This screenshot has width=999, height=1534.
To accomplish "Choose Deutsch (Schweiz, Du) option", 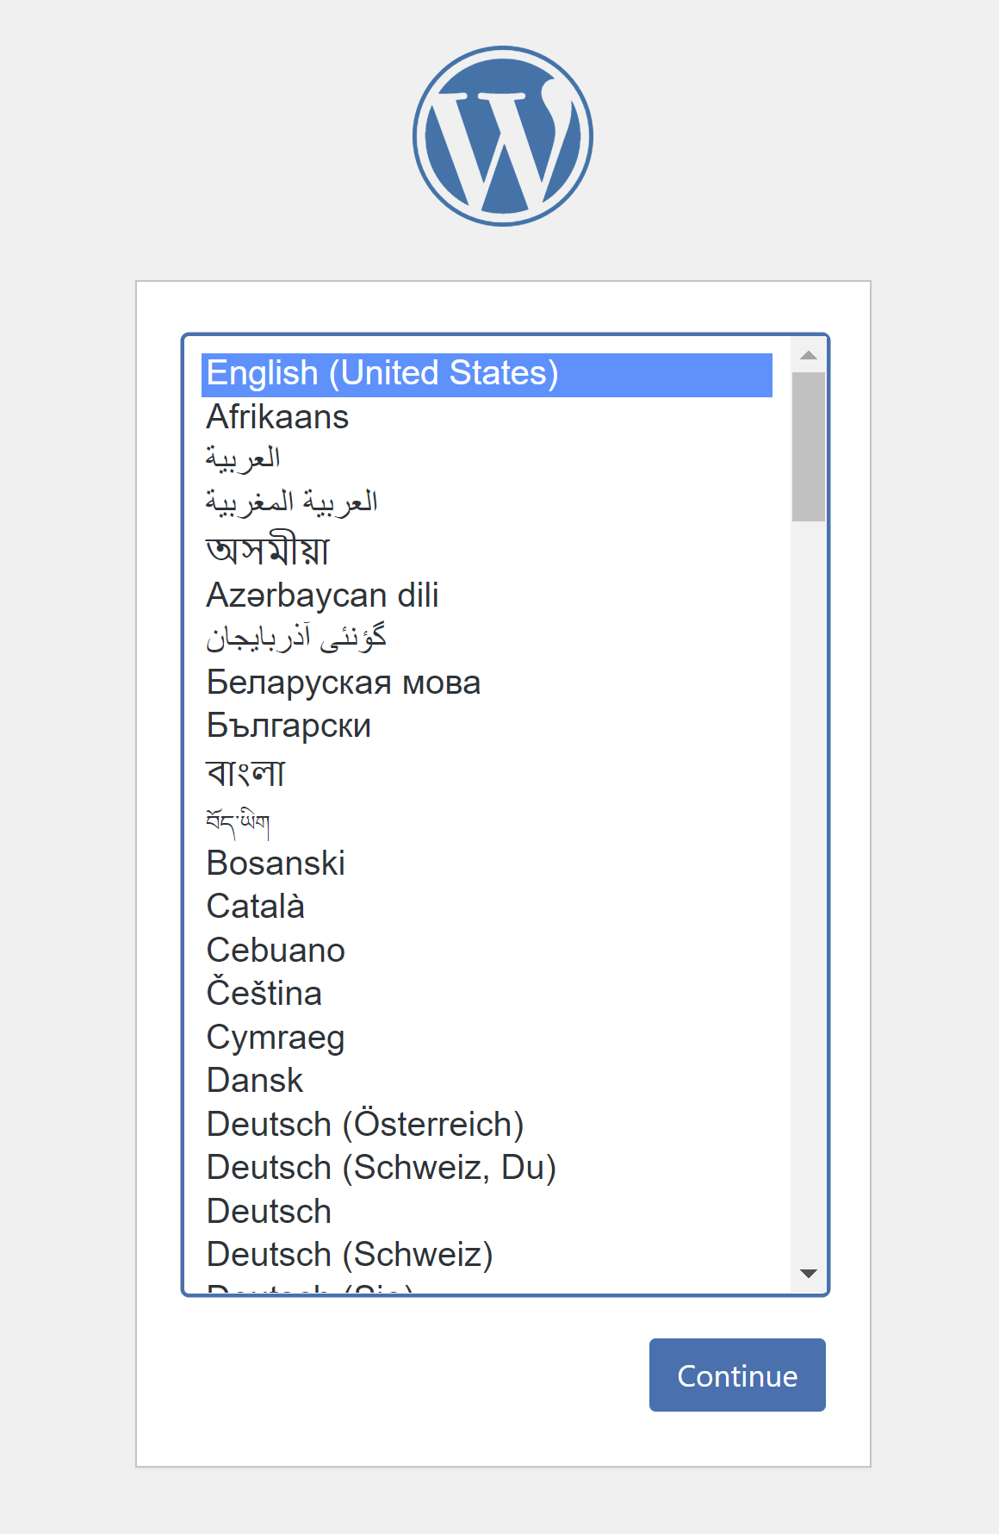I will (x=381, y=1168).
